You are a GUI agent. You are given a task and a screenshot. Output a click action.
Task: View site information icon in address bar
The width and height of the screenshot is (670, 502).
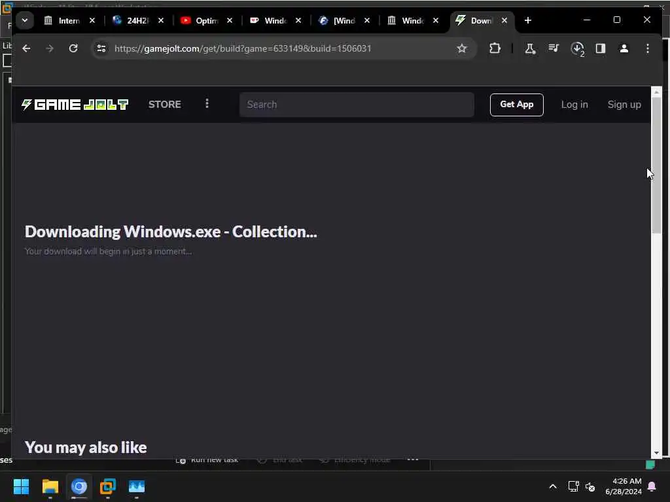tap(101, 48)
